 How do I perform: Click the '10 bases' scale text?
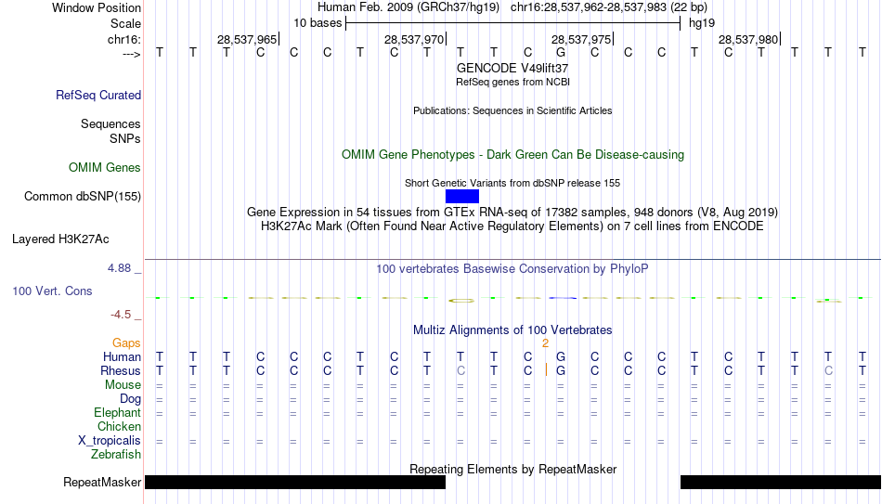click(318, 23)
